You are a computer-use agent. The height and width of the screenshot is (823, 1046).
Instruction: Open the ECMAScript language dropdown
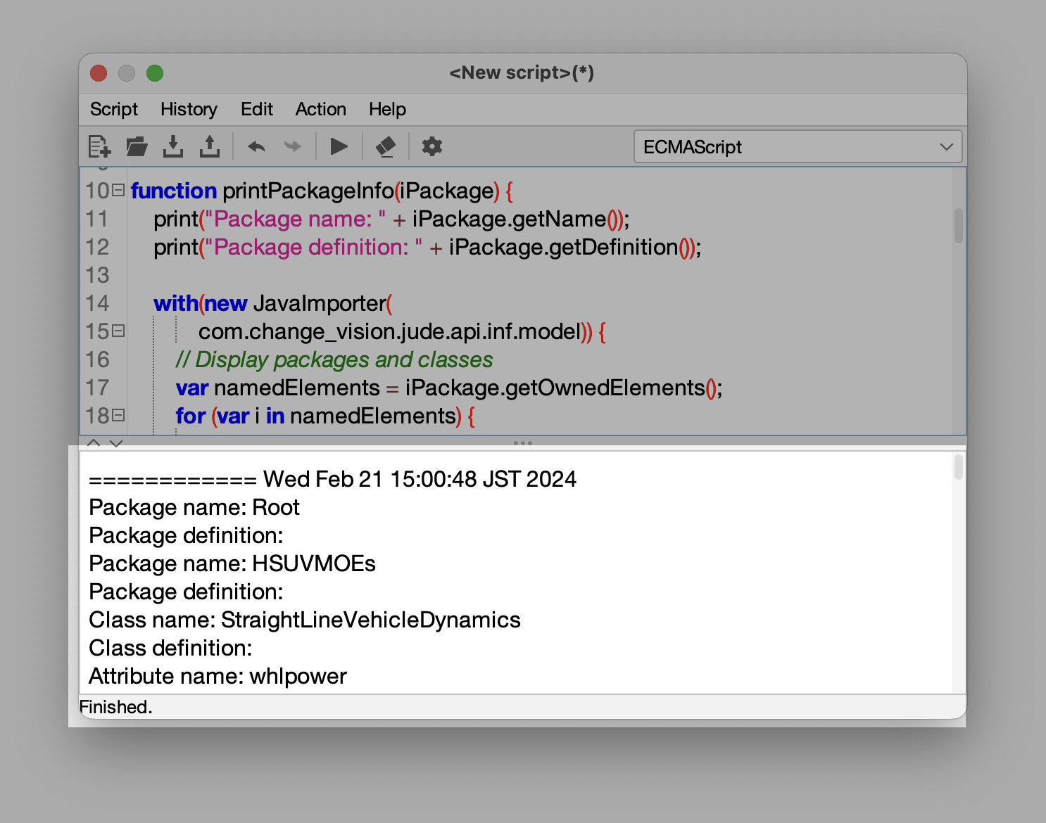coord(798,146)
